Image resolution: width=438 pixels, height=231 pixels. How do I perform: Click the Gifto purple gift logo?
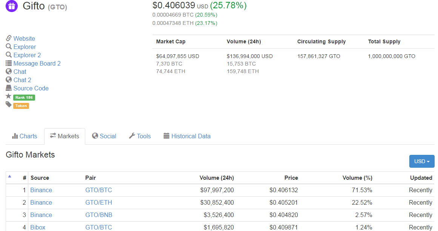point(12,6)
